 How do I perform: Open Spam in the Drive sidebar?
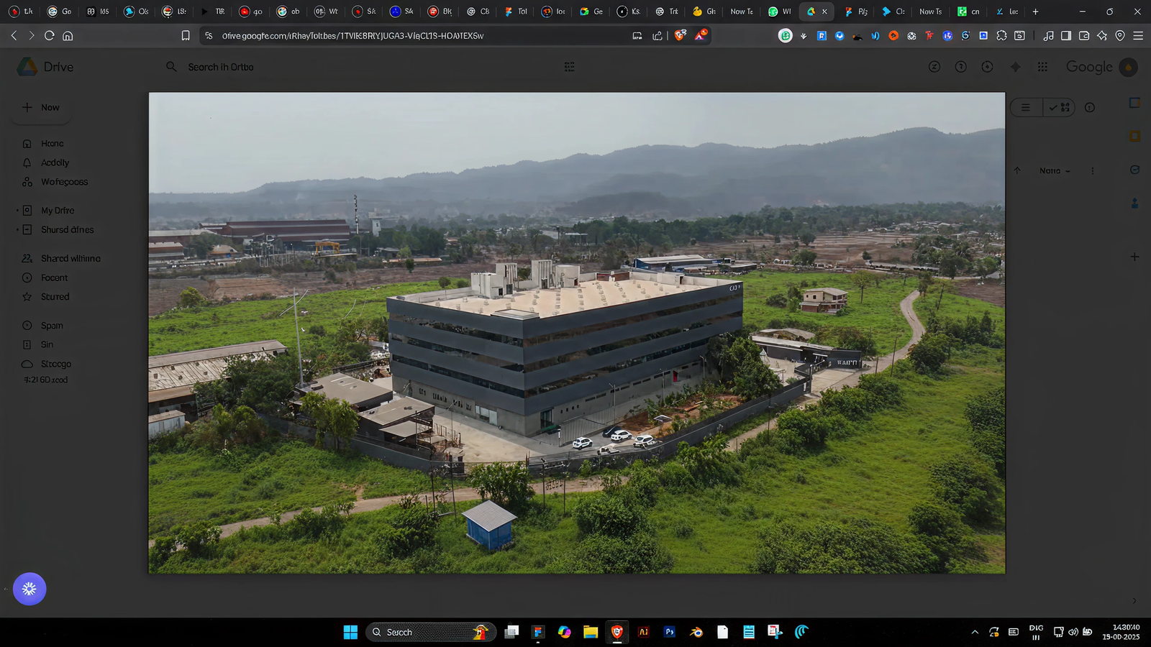point(52,326)
